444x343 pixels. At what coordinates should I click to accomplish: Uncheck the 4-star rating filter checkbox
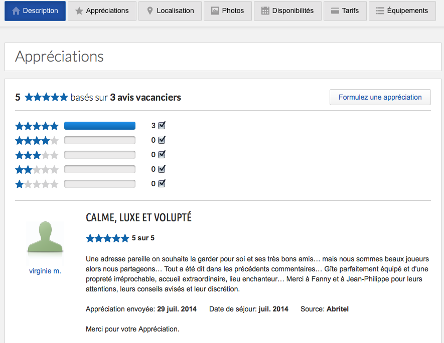point(162,140)
